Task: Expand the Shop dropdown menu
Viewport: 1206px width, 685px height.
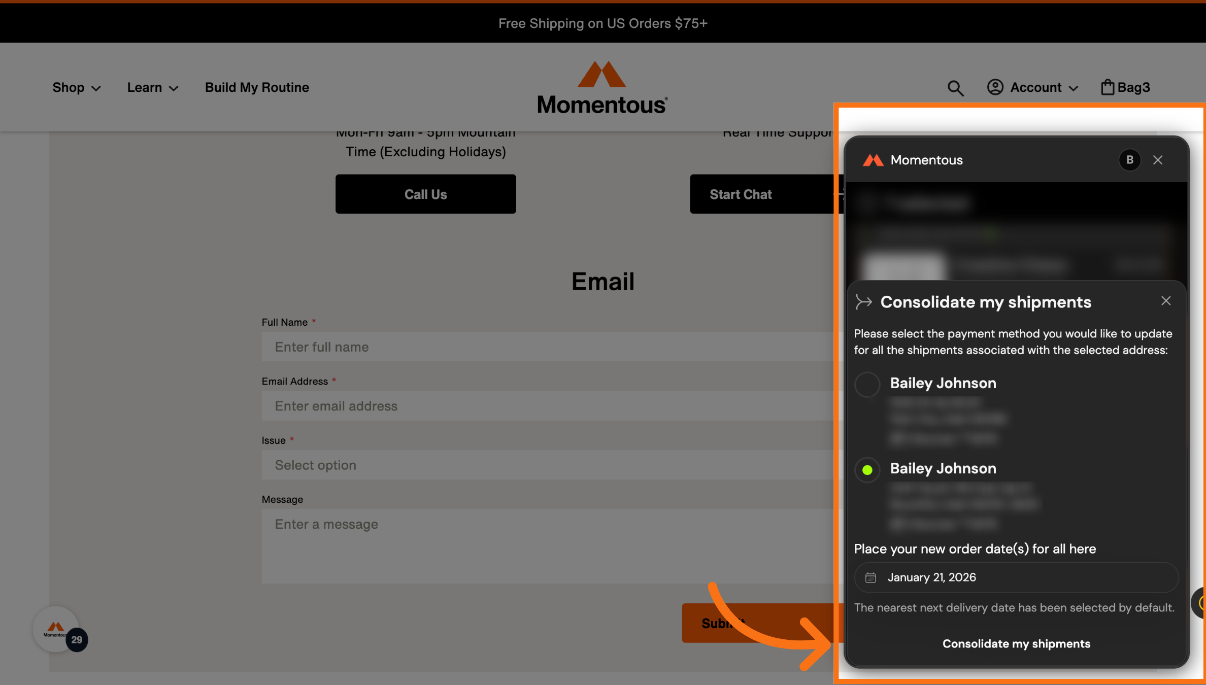Action: click(x=76, y=87)
